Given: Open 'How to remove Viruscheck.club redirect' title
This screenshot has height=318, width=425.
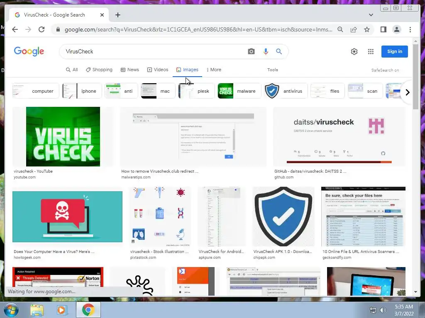Looking at the screenshot, I should point(160,171).
